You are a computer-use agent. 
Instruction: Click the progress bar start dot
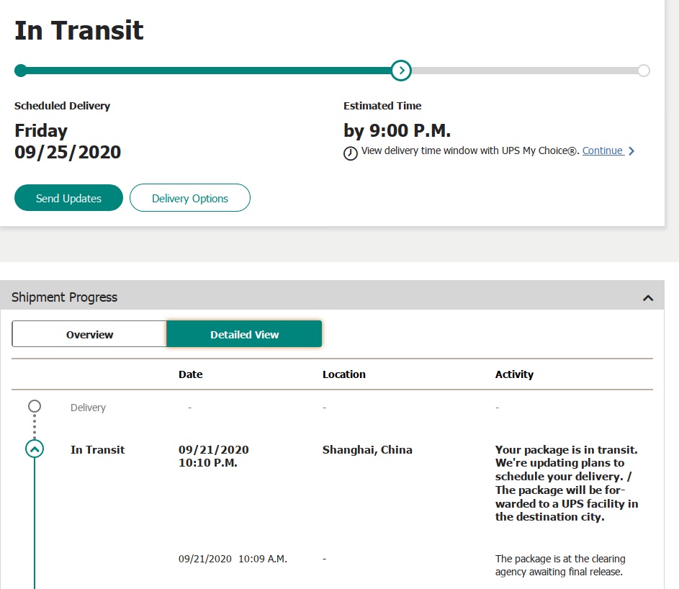tap(21, 71)
